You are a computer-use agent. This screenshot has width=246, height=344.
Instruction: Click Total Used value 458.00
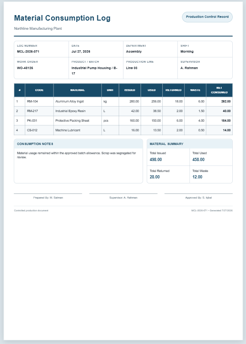pos(198,160)
